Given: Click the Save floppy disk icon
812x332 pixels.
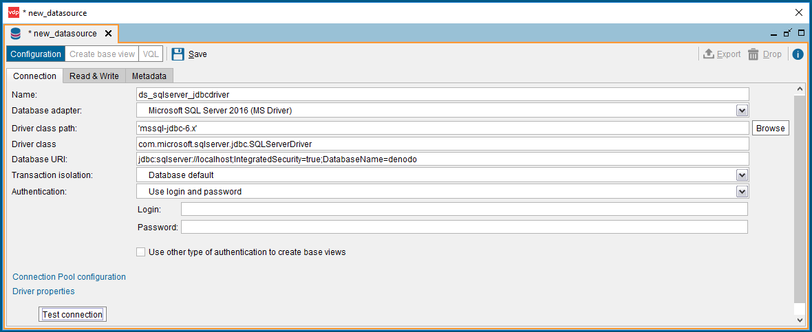Looking at the screenshot, I should pyautogui.click(x=178, y=54).
